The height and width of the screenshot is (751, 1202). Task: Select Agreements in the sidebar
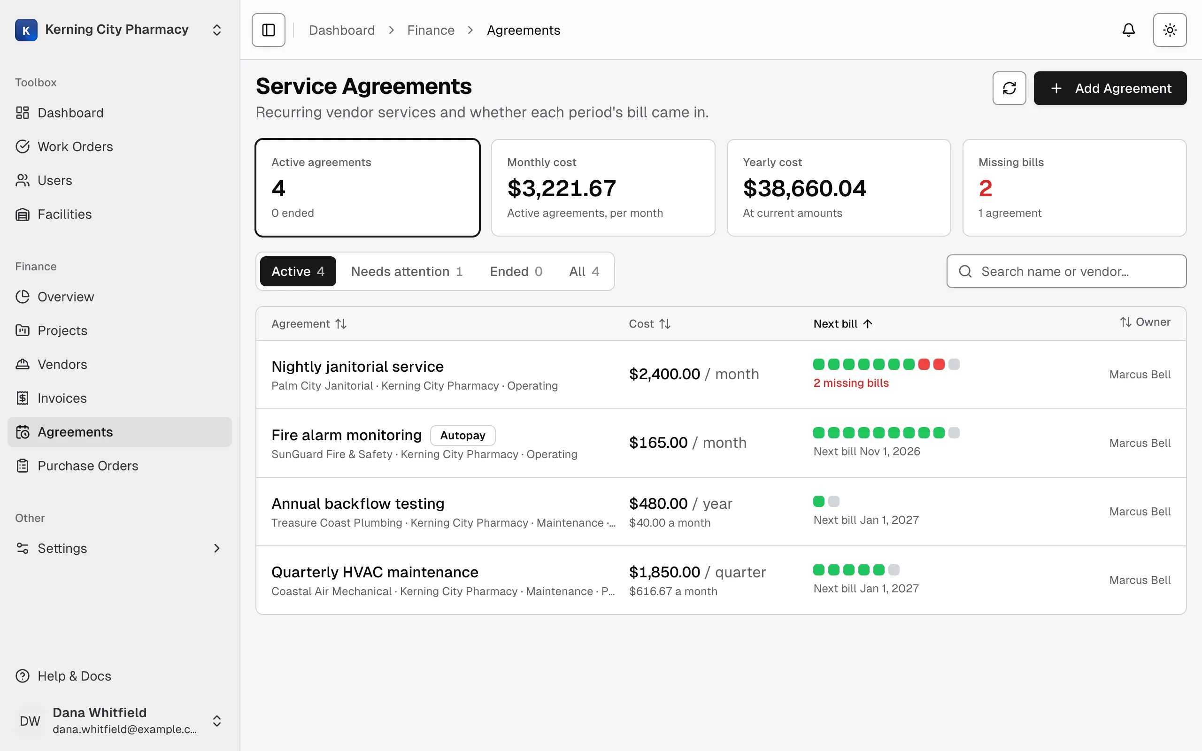[x=119, y=432]
